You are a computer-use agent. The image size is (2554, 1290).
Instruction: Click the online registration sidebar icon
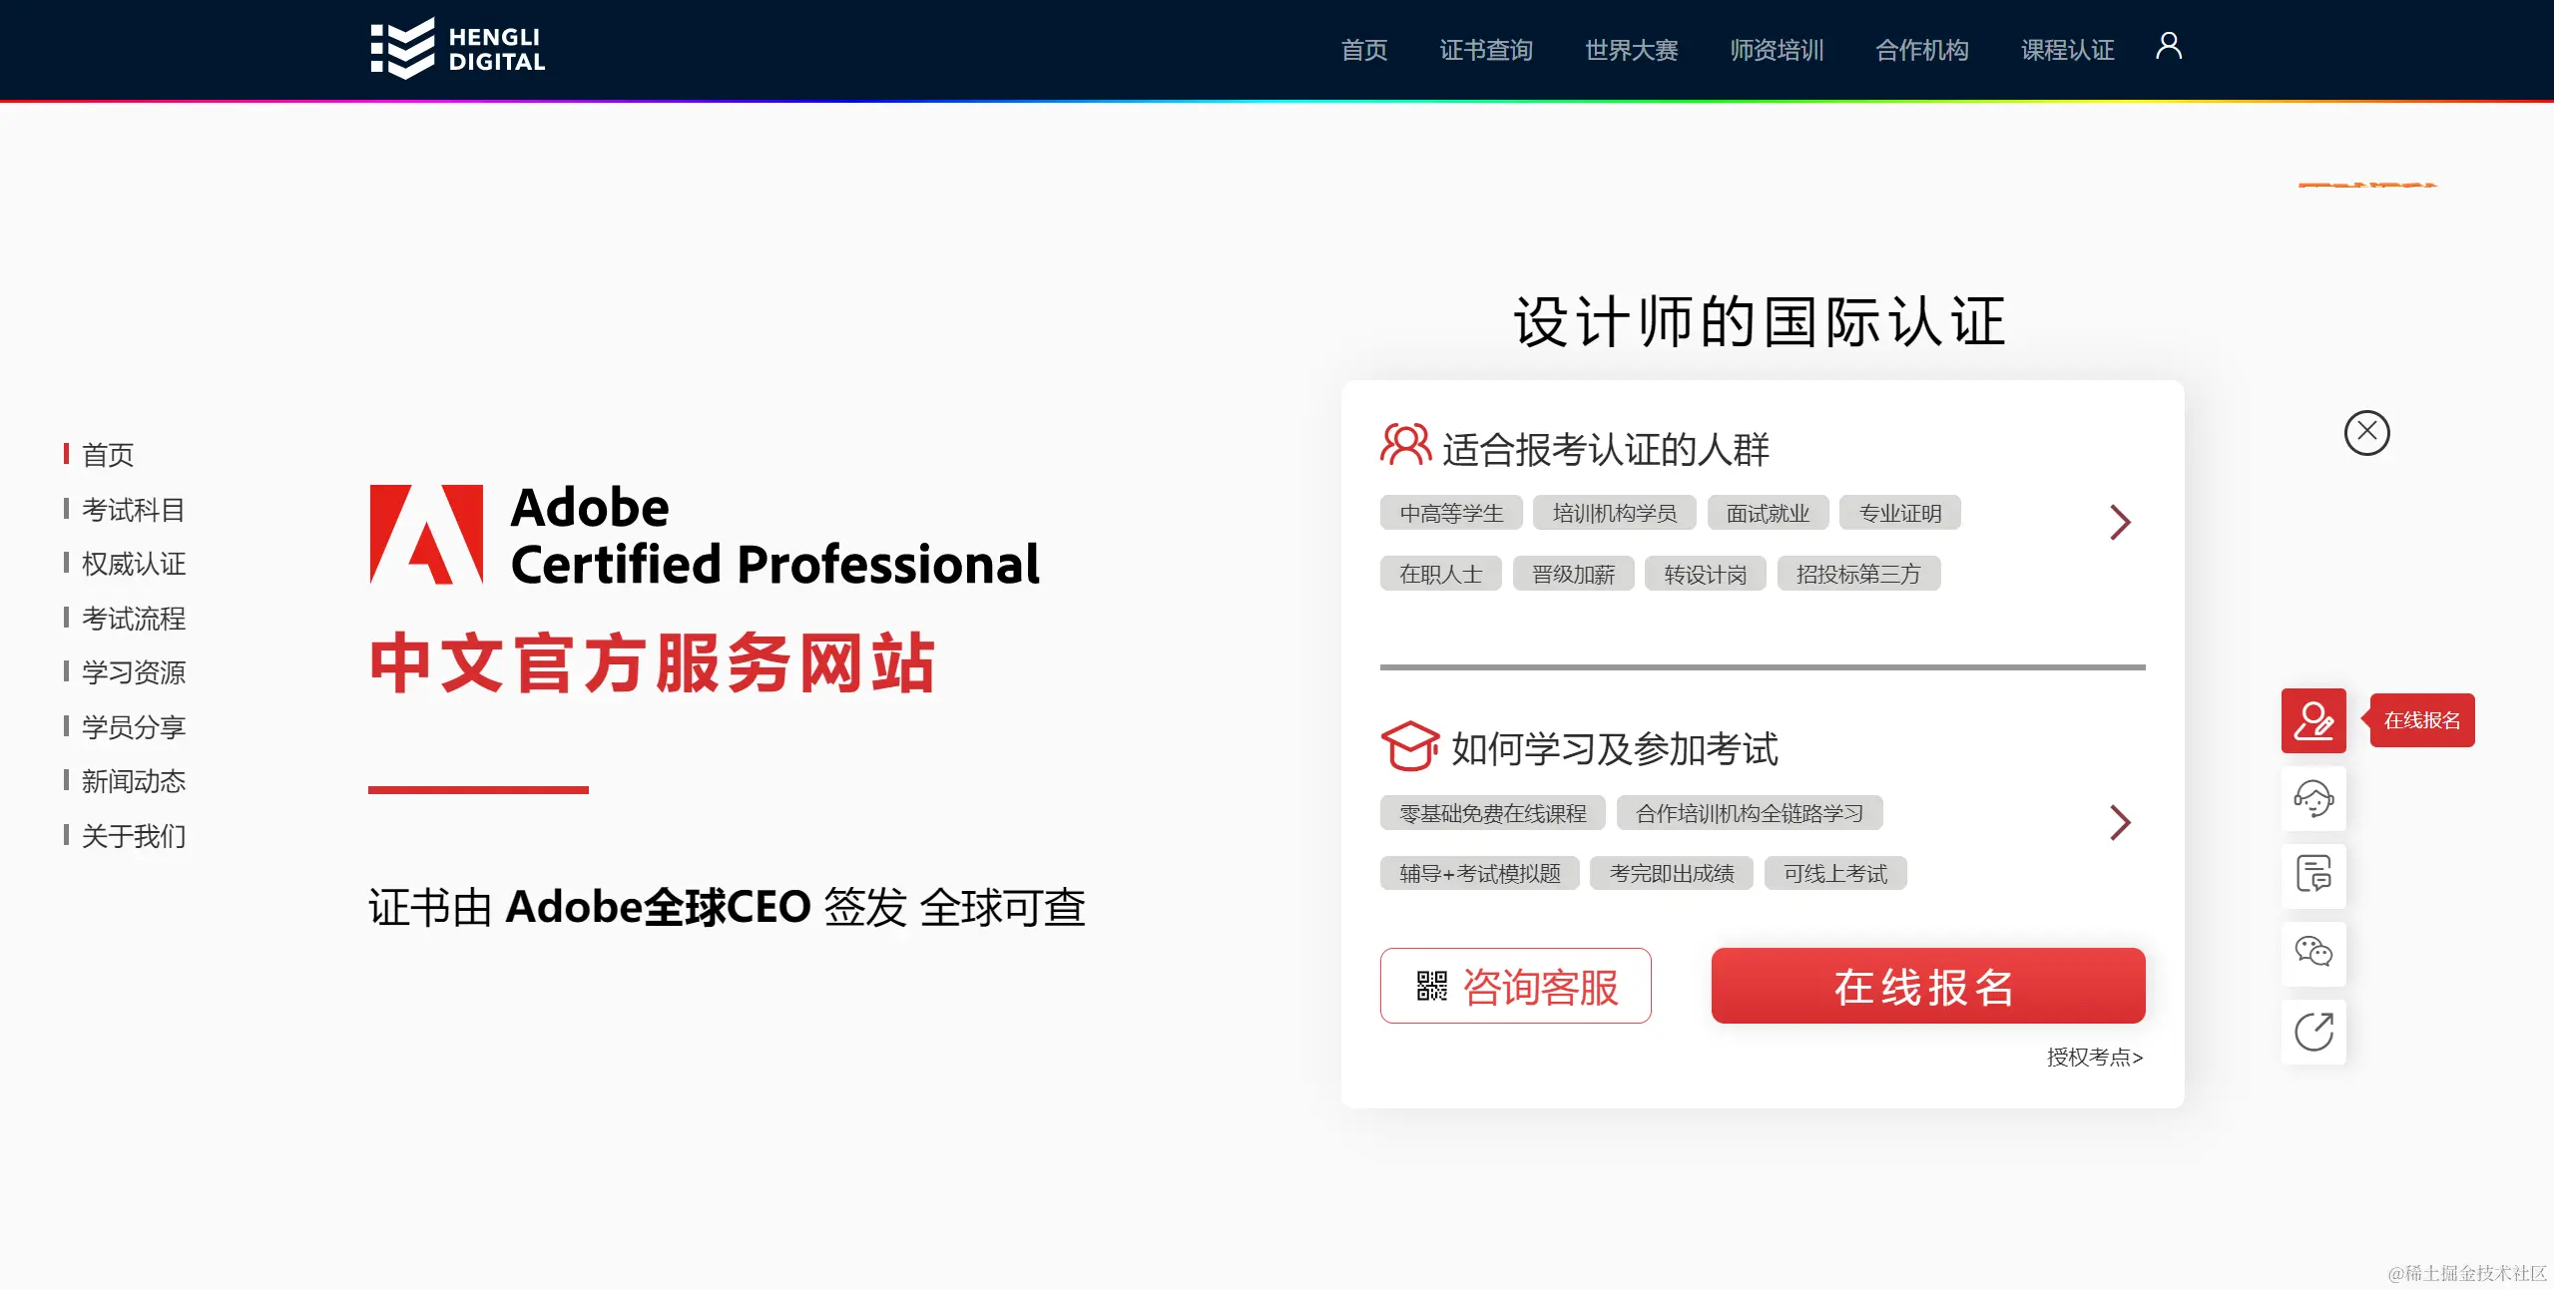pyautogui.click(x=2312, y=720)
